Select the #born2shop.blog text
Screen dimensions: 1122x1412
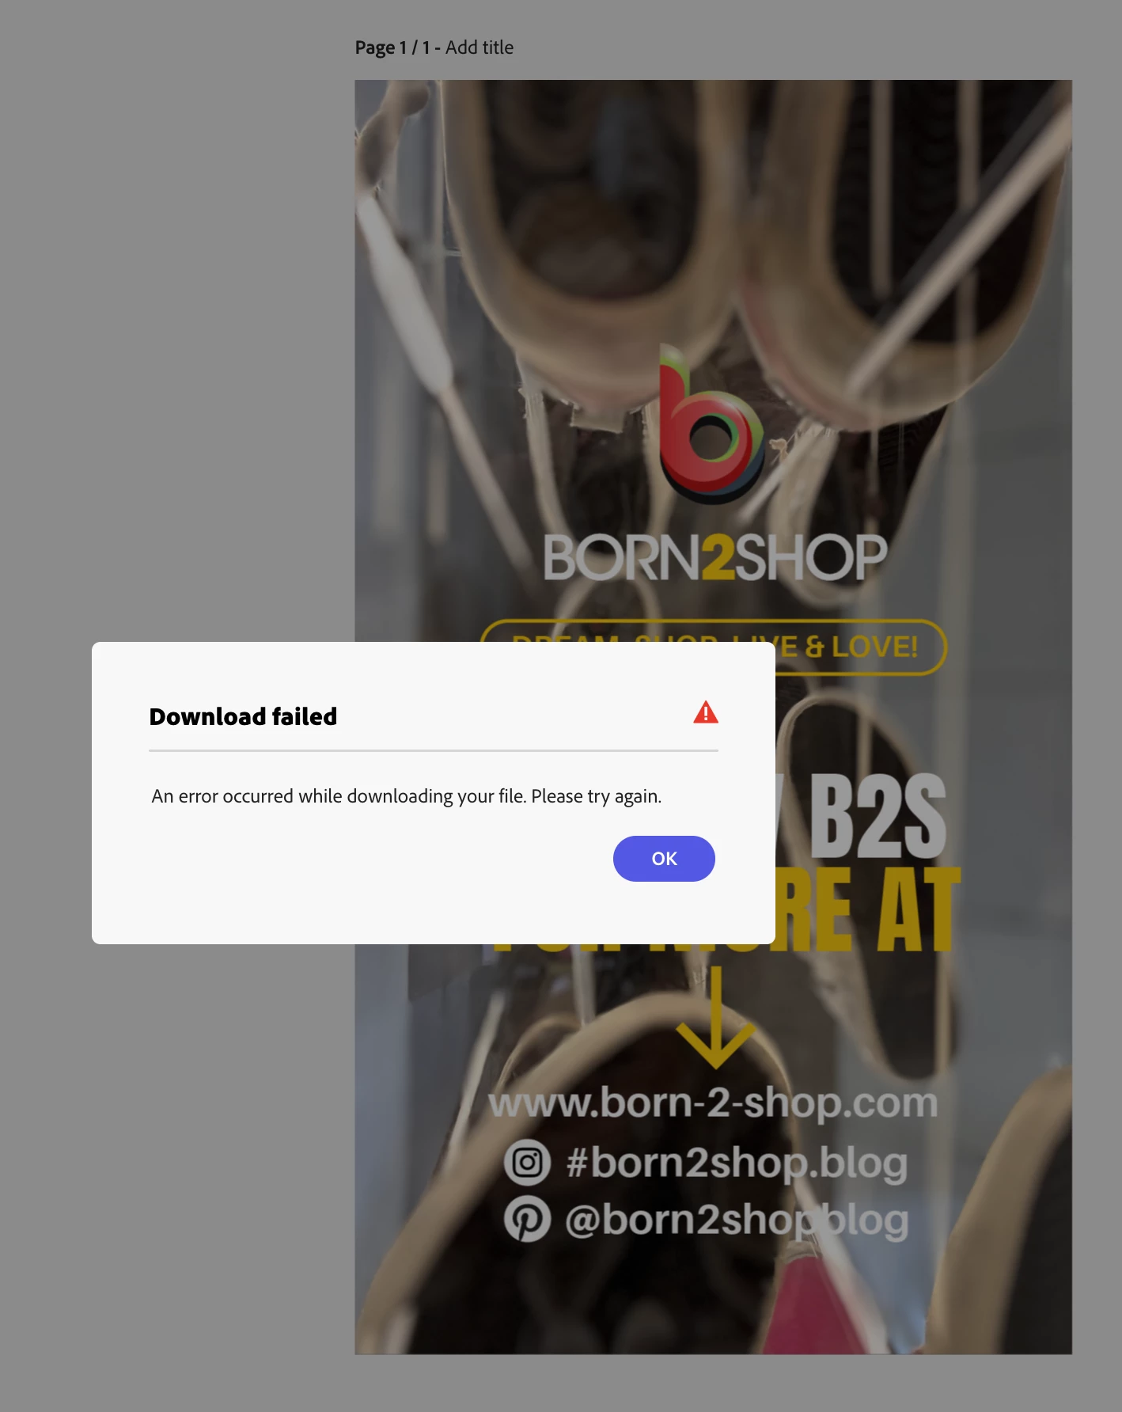[737, 1163]
